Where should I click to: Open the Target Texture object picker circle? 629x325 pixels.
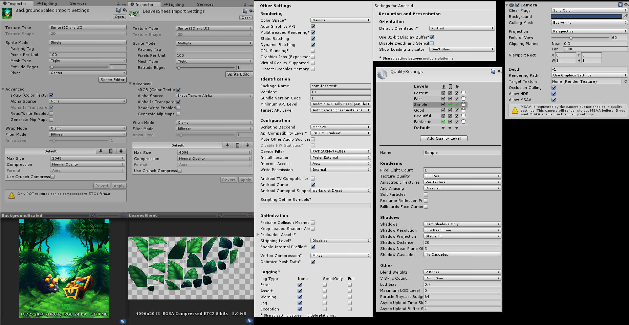point(626,82)
